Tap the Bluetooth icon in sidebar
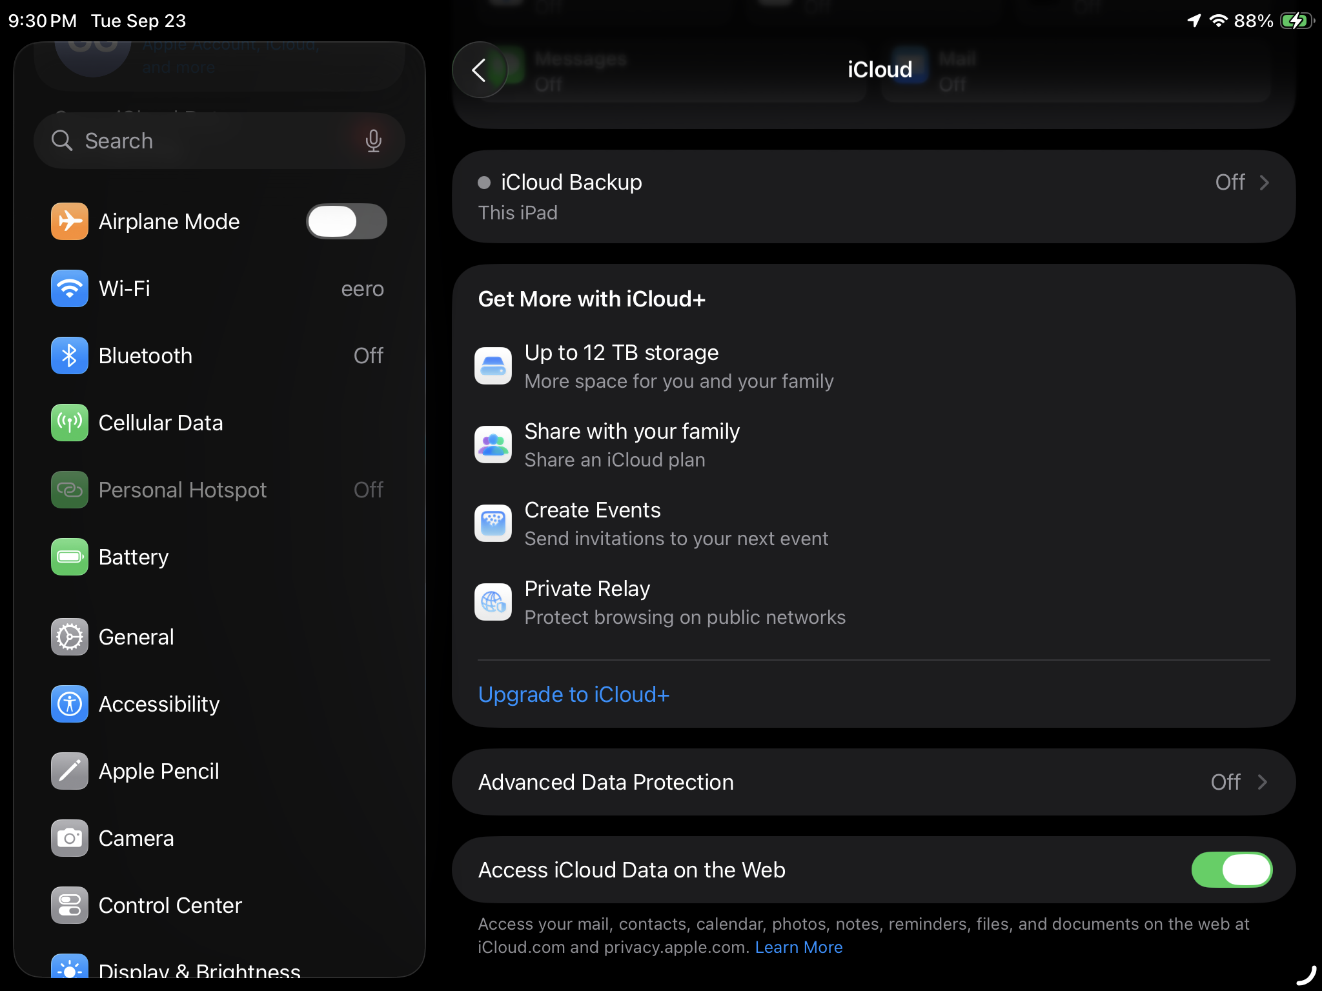 click(x=70, y=355)
